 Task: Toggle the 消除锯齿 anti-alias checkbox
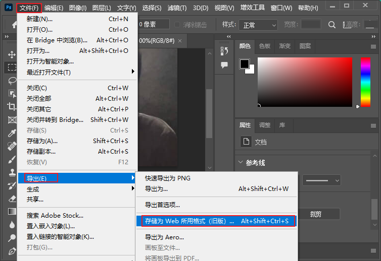tap(177, 25)
